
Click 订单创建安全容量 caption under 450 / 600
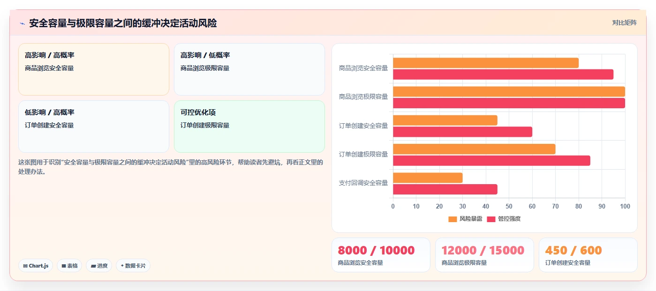tap(568, 263)
